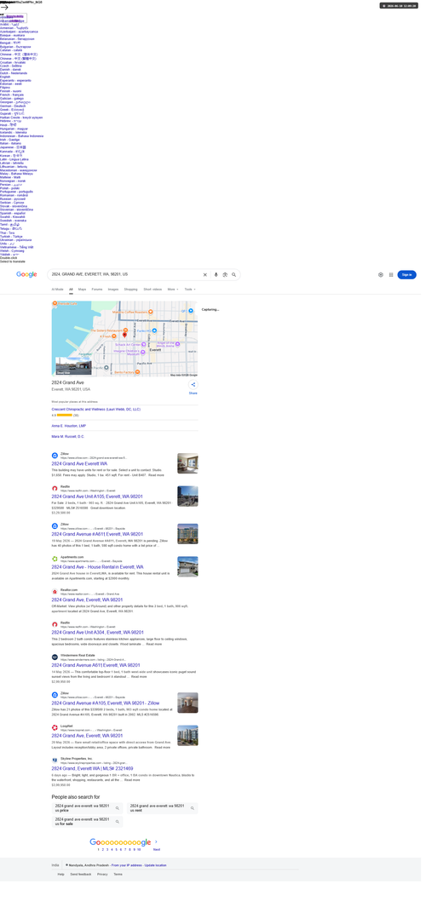The height and width of the screenshot is (901, 426).
Task: Open Apartments.com 'House Rental in Everett' result
Action: 97,566
